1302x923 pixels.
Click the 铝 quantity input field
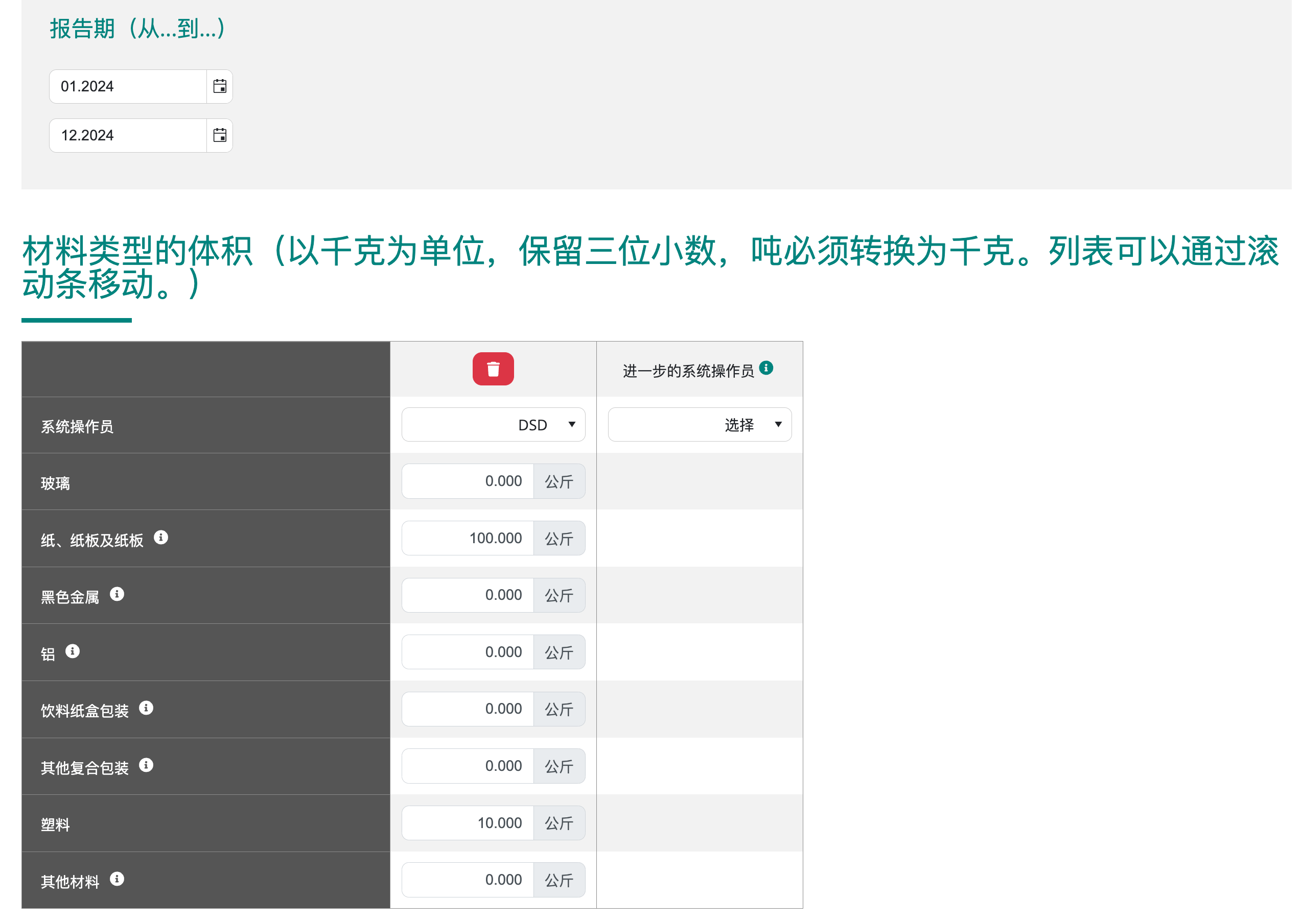coord(468,652)
